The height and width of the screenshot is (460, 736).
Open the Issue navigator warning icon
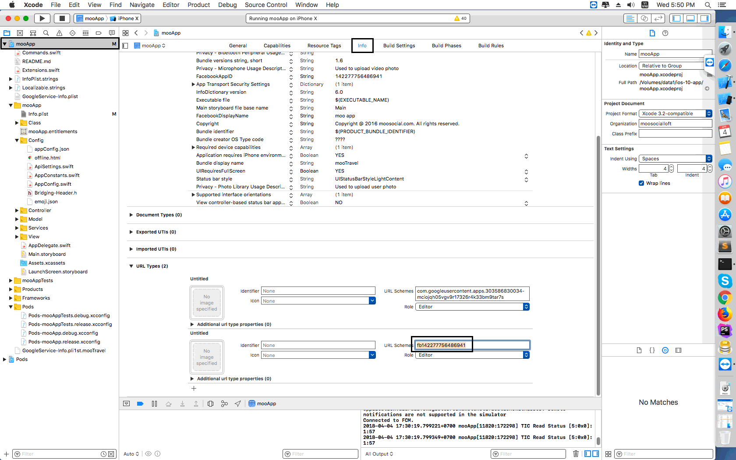(59, 33)
